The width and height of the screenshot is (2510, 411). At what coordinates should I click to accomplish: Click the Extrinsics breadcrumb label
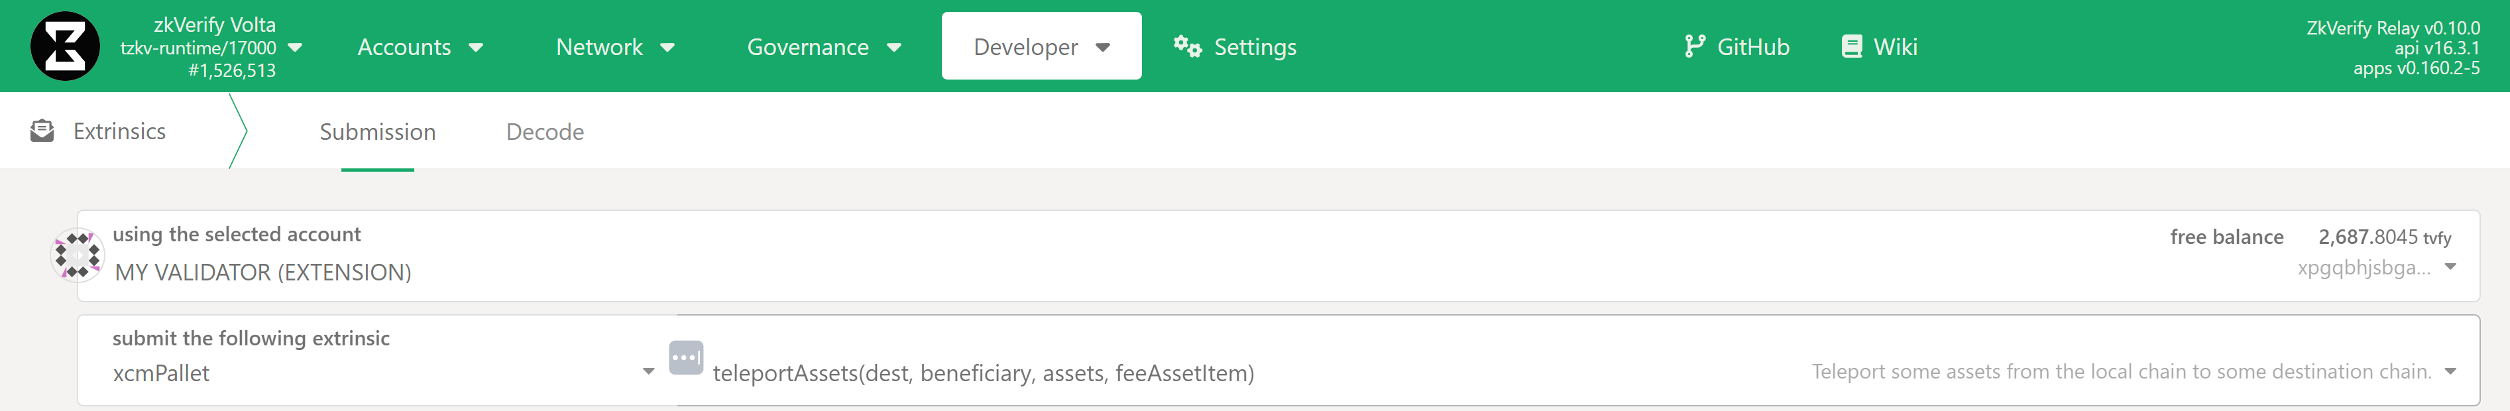(119, 131)
